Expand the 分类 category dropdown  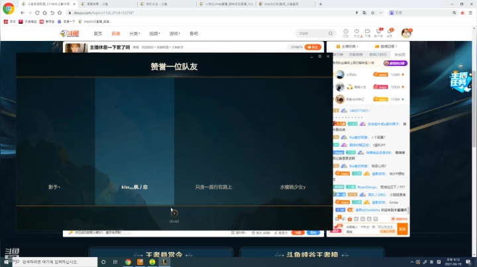(134, 33)
